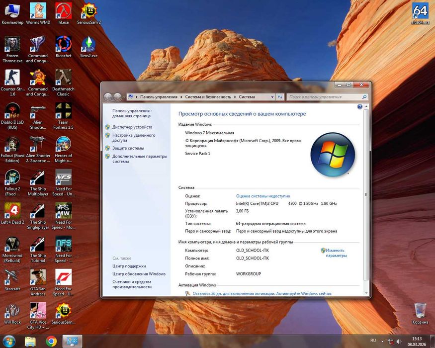Select The Ship Tutorial shortcut
Screen dimensions: 435x348
pyautogui.click(x=38, y=249)
